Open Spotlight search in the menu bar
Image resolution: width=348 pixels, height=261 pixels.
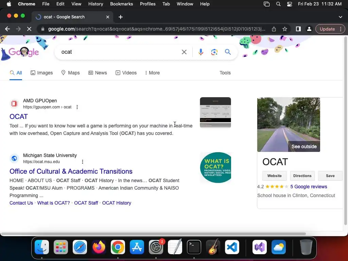coord(278,4)
